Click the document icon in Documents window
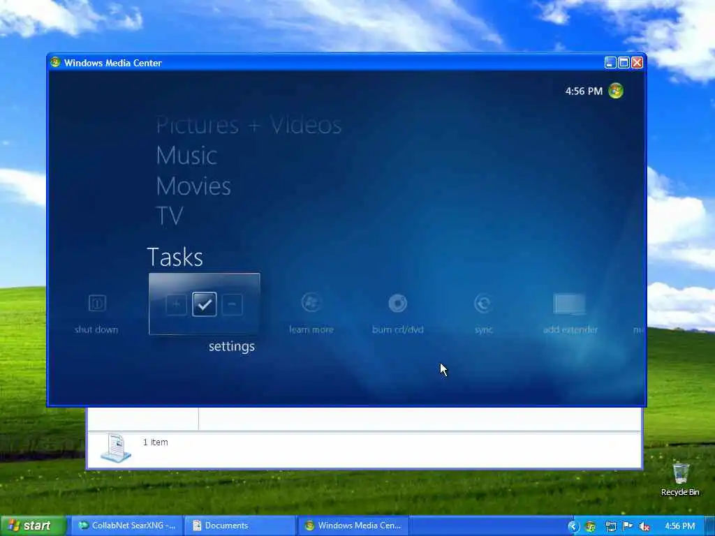The width and height of the screenshot is (715, 536). click(116, 447)
